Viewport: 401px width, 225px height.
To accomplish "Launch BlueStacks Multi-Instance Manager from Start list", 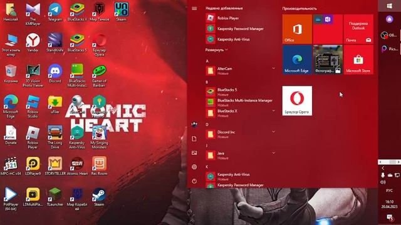I will pyautogui.click(x=241, y=102).
